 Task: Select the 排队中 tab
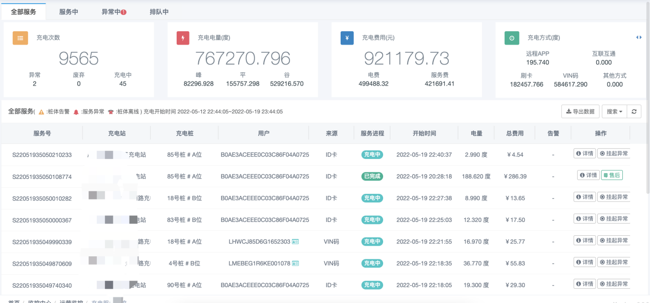click(159, 12)
